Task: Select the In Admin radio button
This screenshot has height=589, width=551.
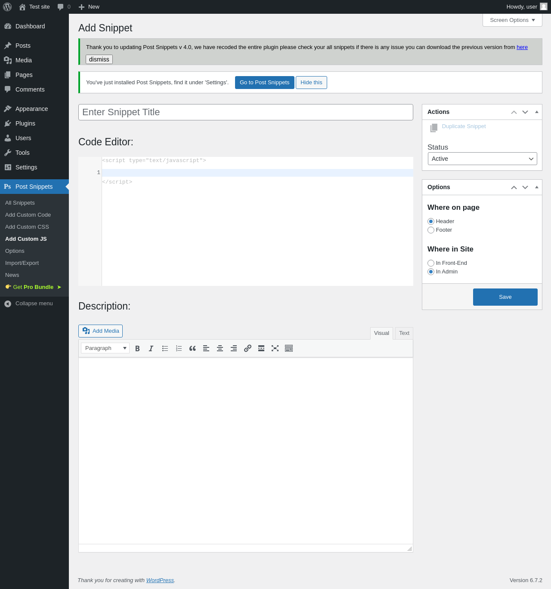Action: (431, 272)
